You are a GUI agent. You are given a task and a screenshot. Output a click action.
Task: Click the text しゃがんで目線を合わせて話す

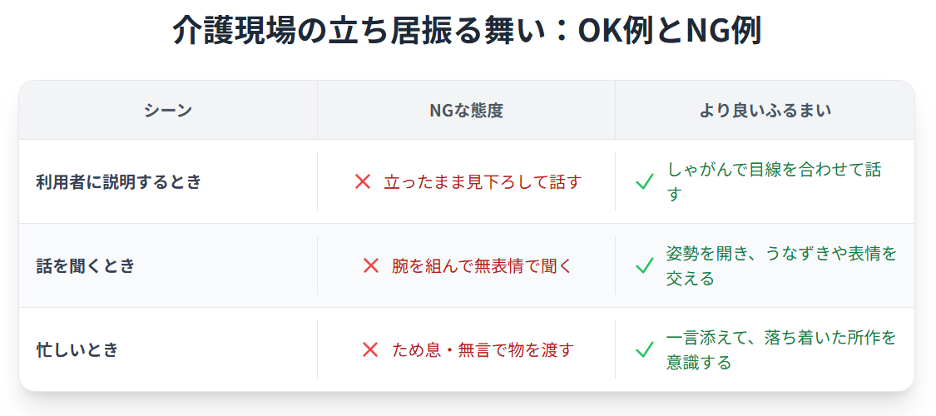click(x=775, y=181)
